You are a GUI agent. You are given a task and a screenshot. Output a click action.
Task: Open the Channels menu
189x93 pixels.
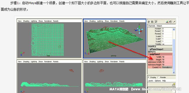point(152,26)
